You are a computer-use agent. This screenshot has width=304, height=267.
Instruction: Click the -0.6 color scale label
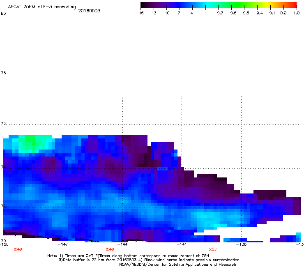coord(232,13)
